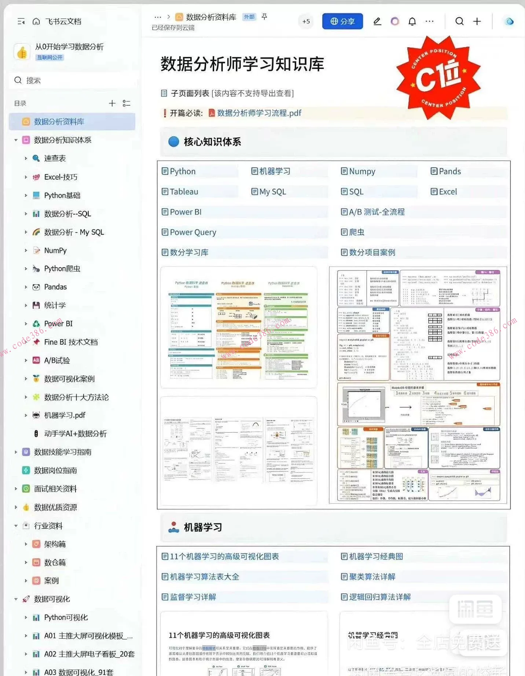Open the 聚类算法详解 page link

coord(372,577)
